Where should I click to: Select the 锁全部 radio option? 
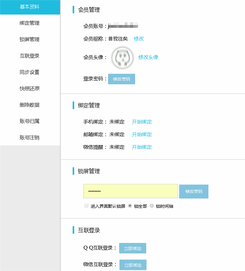click(x=130, y=206)
